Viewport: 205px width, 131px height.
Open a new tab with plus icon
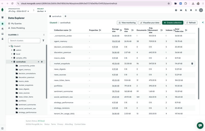tap(65, 16)
